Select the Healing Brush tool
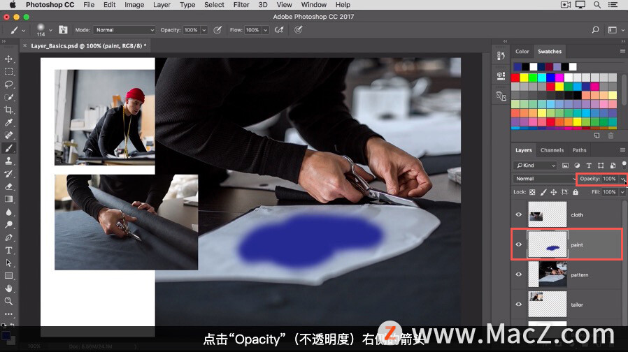628x352 pixels. point(9,135)
